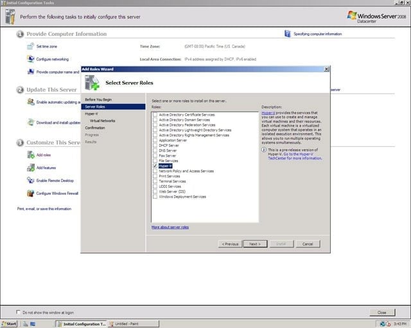Close the Add Roles Wizard dialog
Image resolution: width=411 pixels, height=328 pixels.
[326, 69]
